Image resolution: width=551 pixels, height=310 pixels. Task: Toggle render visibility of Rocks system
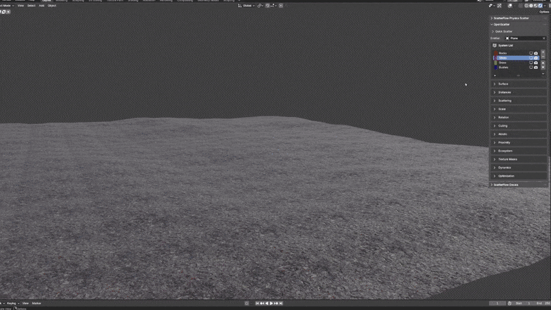coord(536,53)
